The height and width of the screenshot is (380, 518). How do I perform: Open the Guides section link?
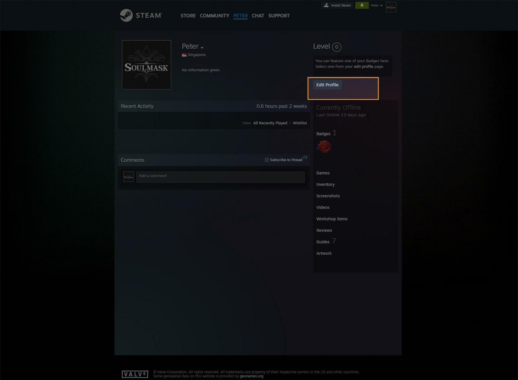tap(323, 242)
